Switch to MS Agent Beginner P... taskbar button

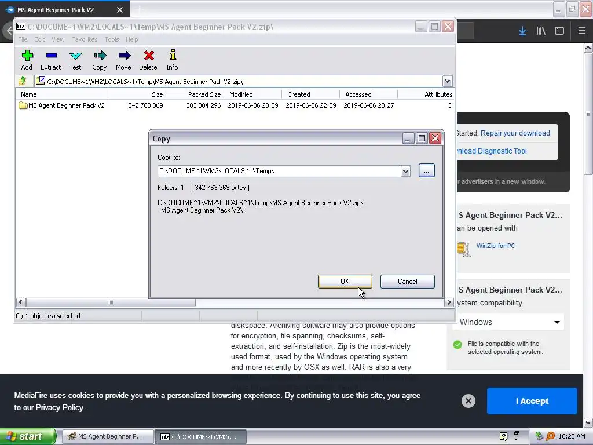click(x=108, y=437)
